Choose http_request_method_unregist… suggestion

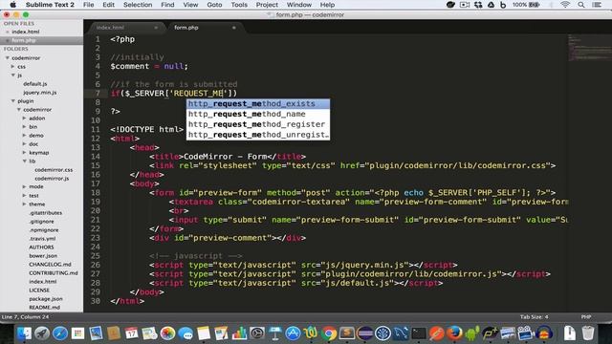coord(258,135)
